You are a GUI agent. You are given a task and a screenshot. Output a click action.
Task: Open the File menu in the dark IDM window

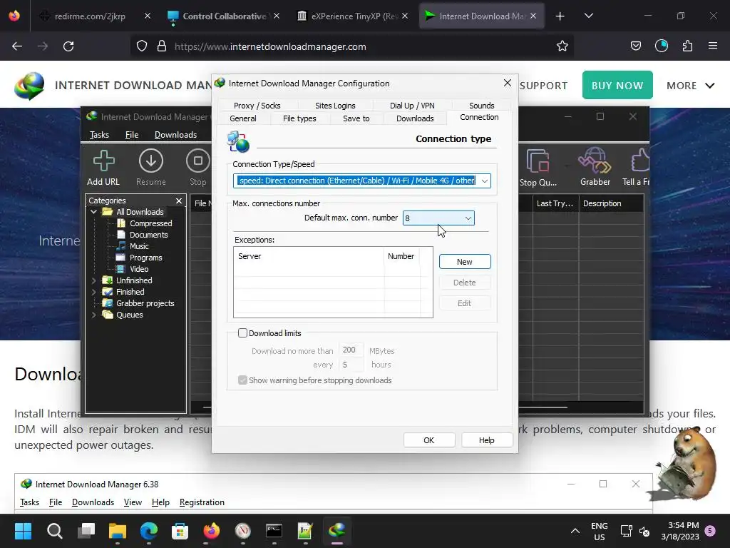coord(132,135)
